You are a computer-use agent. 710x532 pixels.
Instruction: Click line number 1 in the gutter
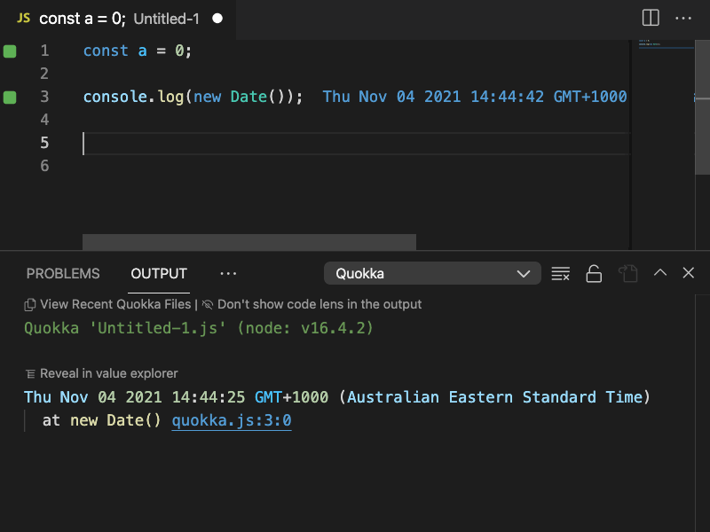click(44, 51)
